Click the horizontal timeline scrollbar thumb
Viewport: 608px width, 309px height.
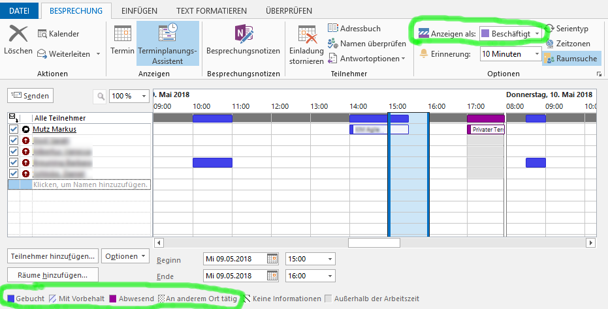(374, 243)
